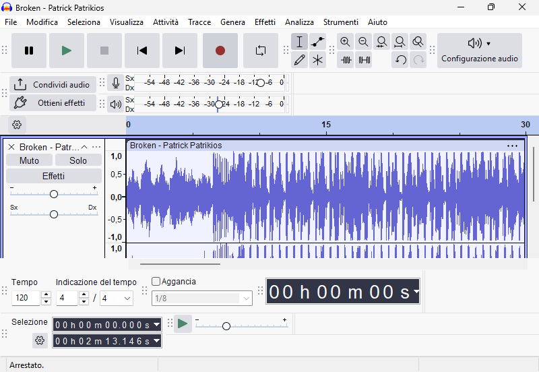Open track menu dots in control panel

(96, 147)
